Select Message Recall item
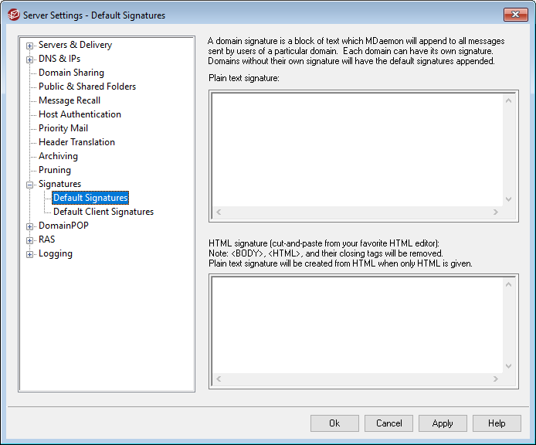The height and width of the screenshot is (445, 536). tap(70, 100)
